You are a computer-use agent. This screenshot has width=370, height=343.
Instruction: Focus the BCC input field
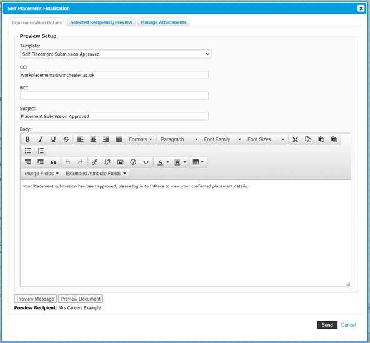pyautogui.click(x=114, y=96)
